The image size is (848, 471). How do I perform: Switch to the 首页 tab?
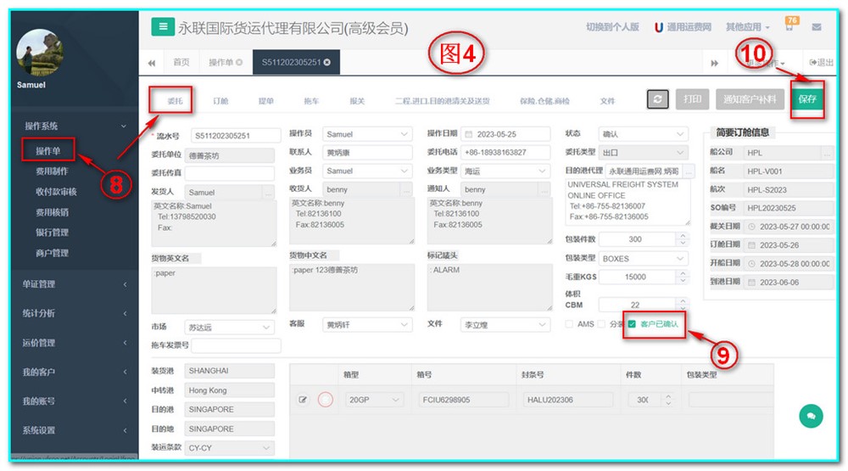tap(181, 62)
